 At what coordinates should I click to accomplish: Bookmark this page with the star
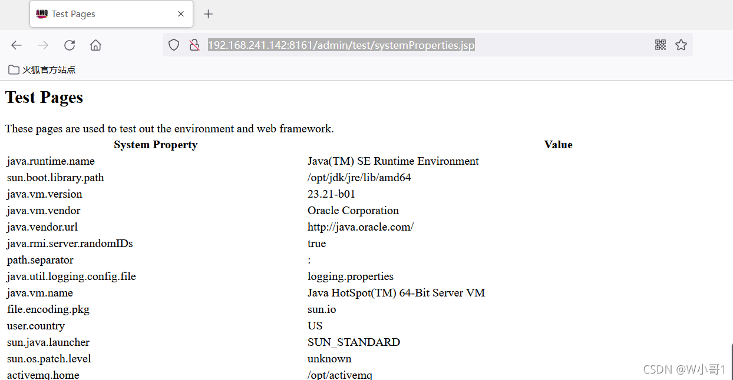[x=681, y=45]
